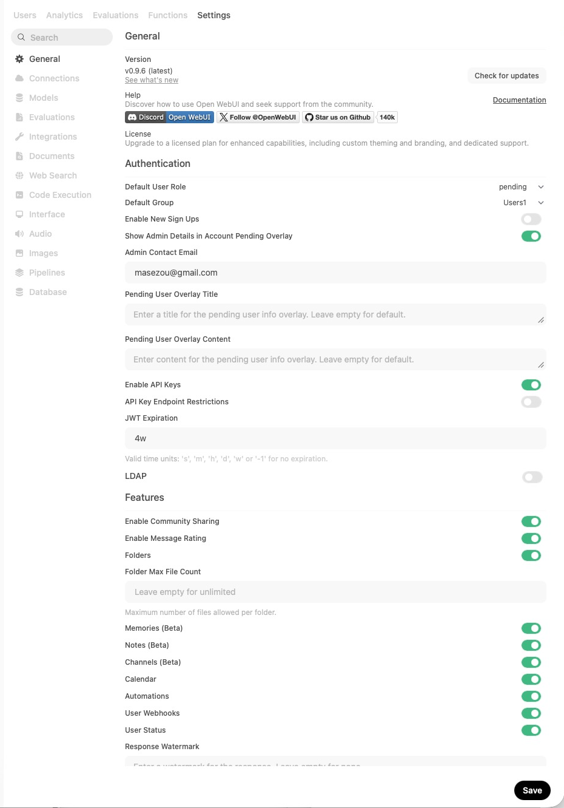Click the Images picture icon
564x808 pixels.
tap(19, 253)
